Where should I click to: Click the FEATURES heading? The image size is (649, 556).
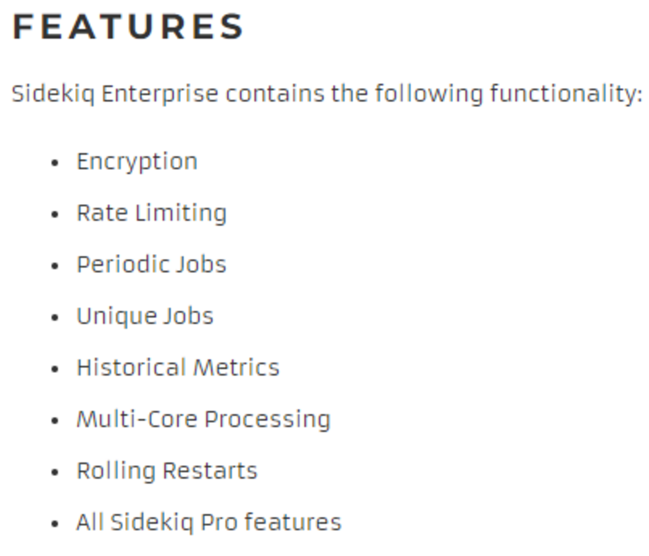128,26
